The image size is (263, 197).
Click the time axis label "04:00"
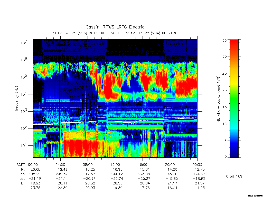(60, 165)
